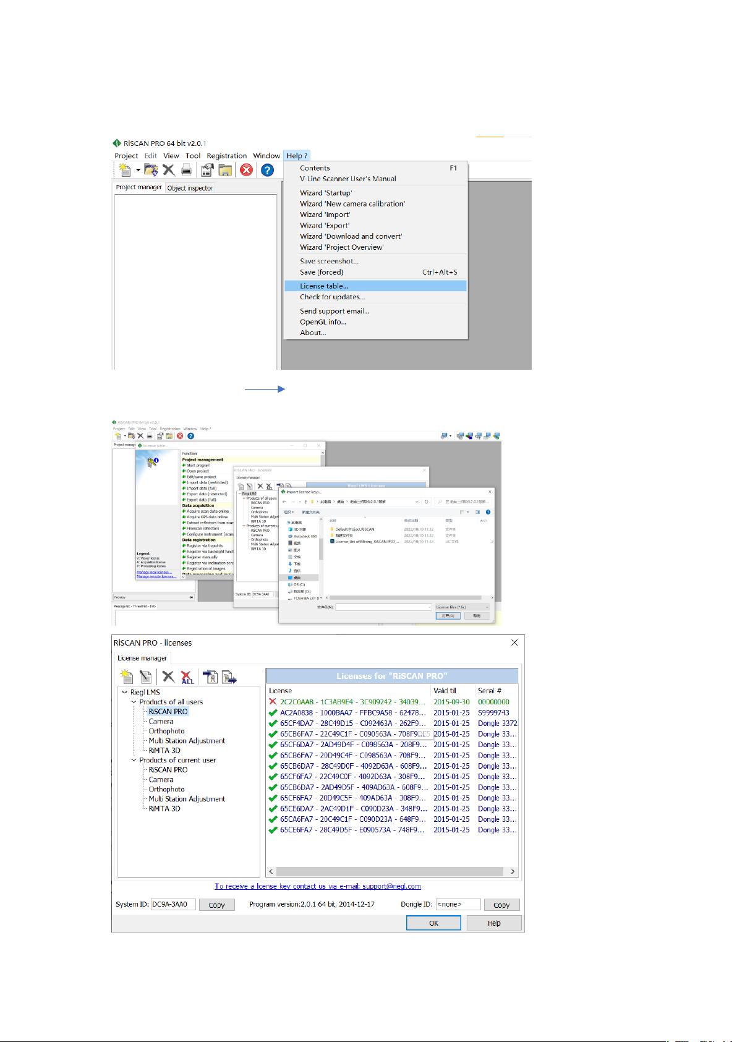Open the new project dropdown arrow
This screenshot has height=1042, width=737.
pos(138,170)
